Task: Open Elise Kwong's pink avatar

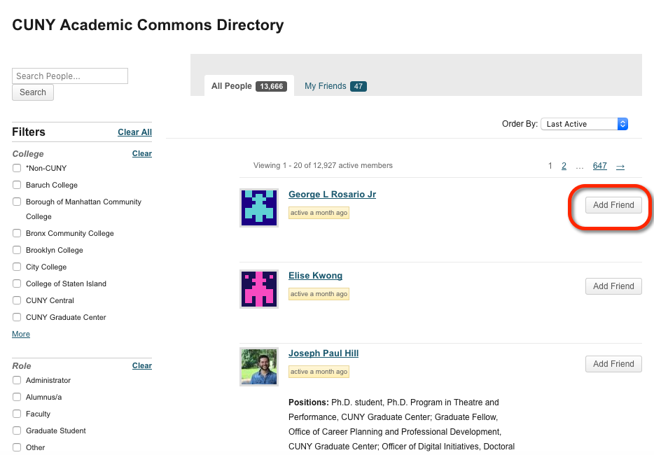Action: [258, 289]
